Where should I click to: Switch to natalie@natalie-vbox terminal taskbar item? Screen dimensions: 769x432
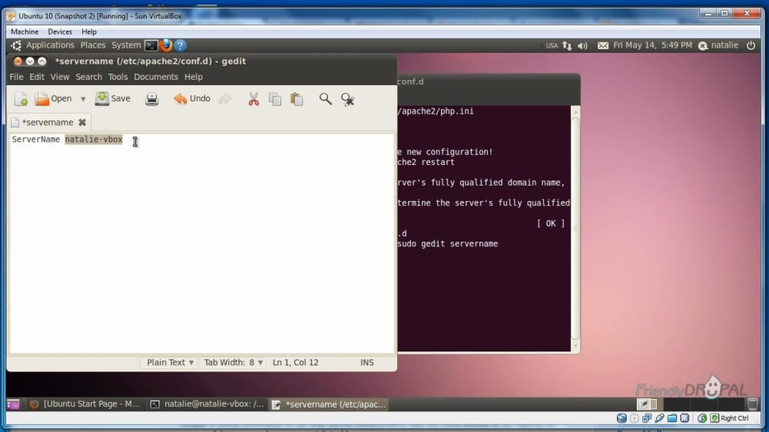tap(208, 404)
